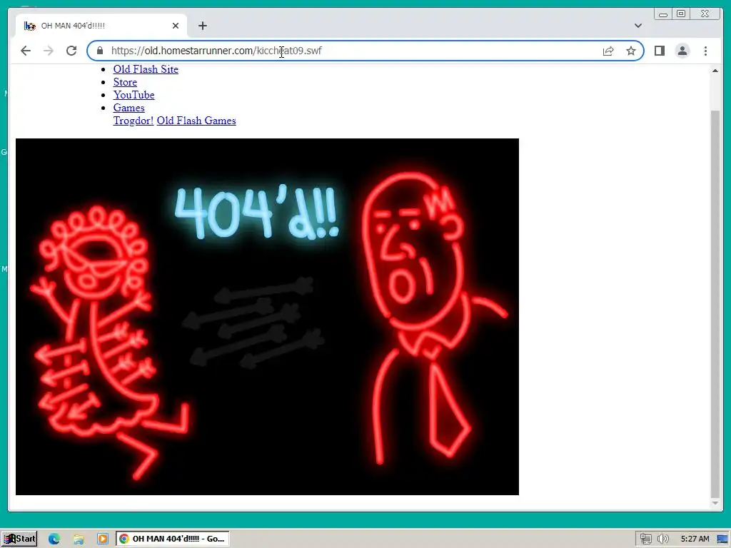Select the OH MAN 404'd!!!!! tab
Screen dimensions: 731x548
[101, 26]
